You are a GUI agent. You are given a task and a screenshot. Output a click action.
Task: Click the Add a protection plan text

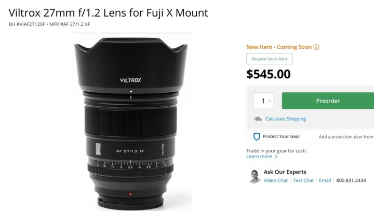tap(346, 137)
